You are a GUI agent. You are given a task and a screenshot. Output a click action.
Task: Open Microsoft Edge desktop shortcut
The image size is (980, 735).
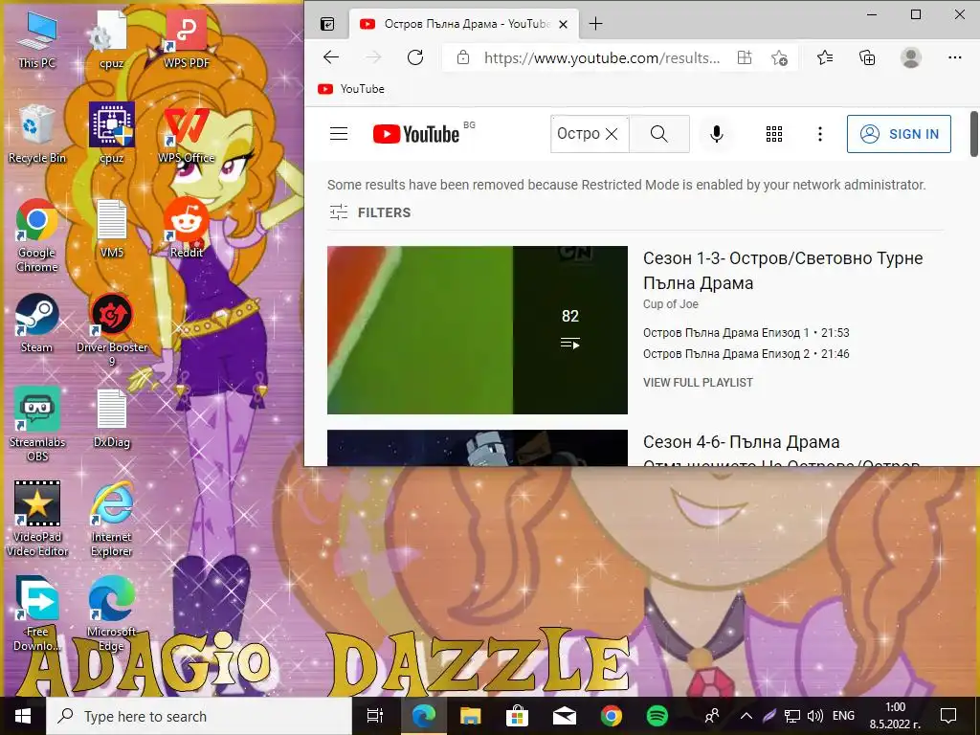pyautogui.click(x=112, y=613)
